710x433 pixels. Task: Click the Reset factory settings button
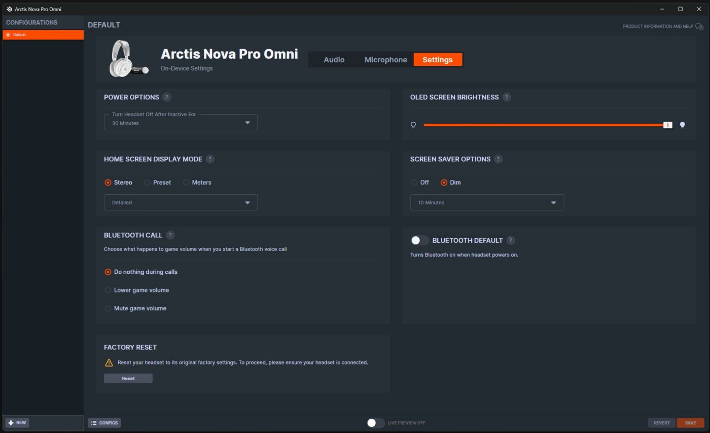click(128, 378)
